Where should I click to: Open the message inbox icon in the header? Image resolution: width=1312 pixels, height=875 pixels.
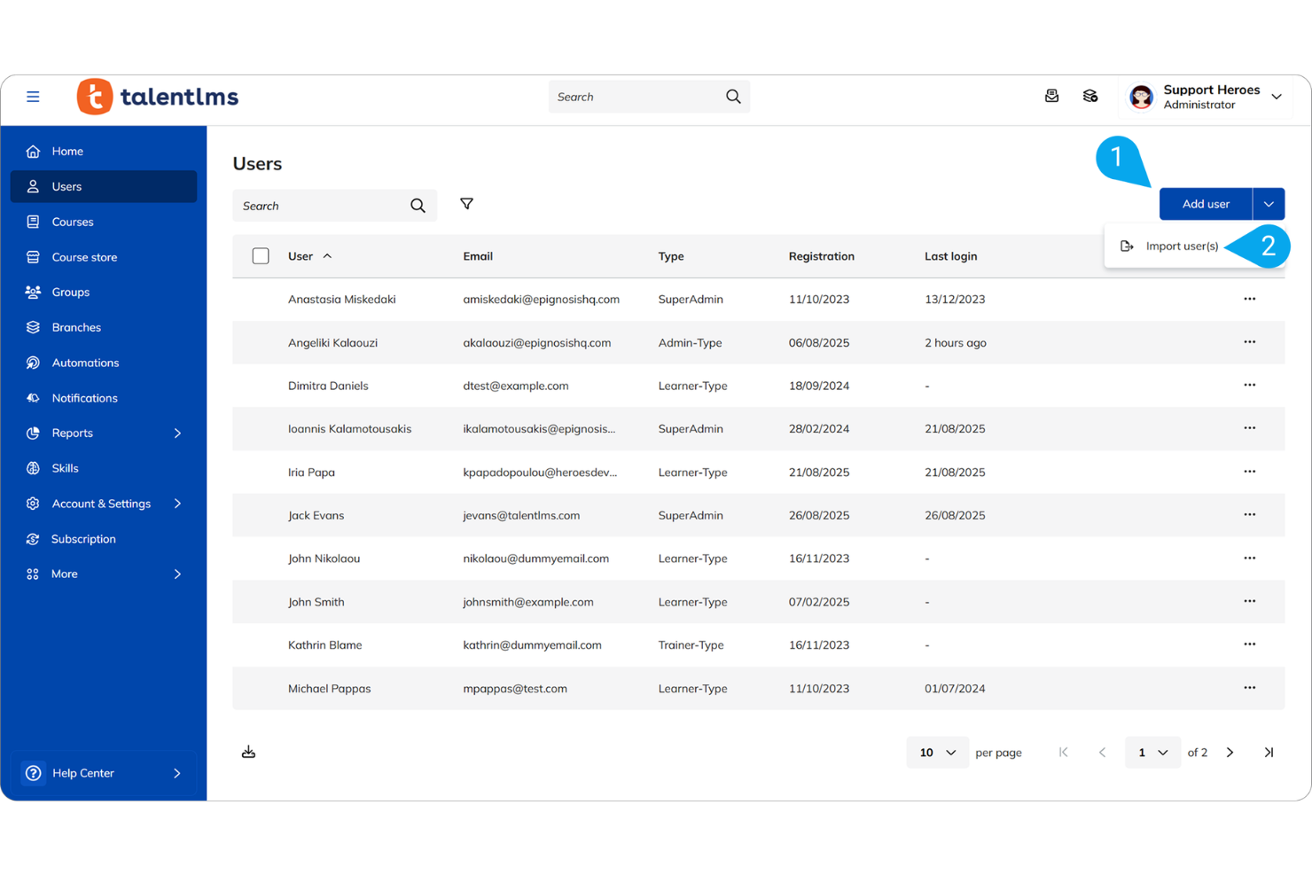[1051, 96]
